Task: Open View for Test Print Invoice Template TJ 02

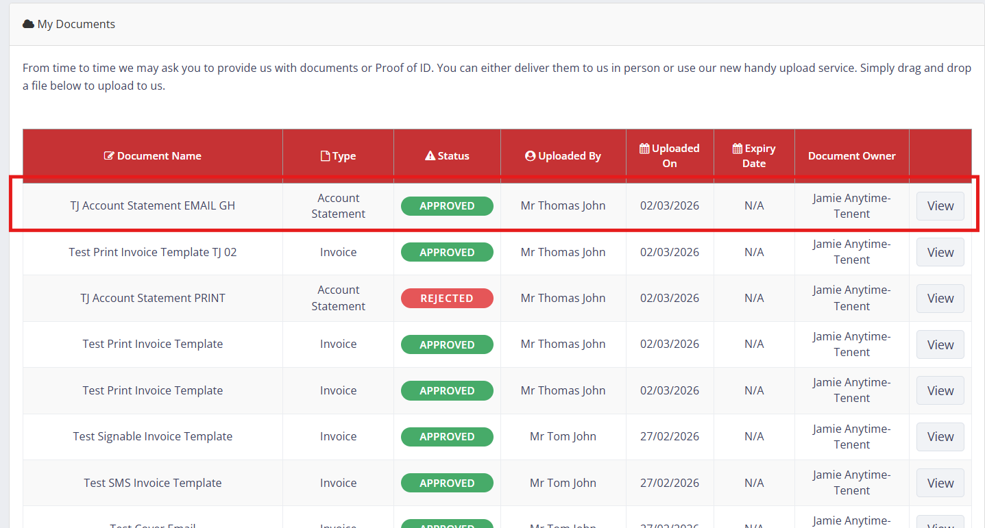Action: tap(940, 252)
